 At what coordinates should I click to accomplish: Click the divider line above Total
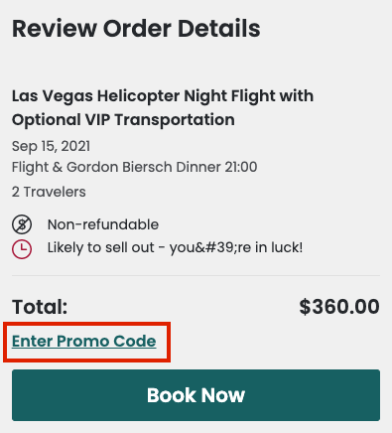196,275
